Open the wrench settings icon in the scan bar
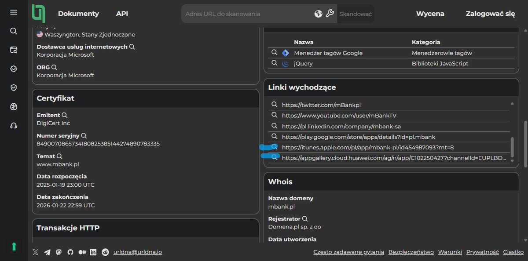 point(330,14)
